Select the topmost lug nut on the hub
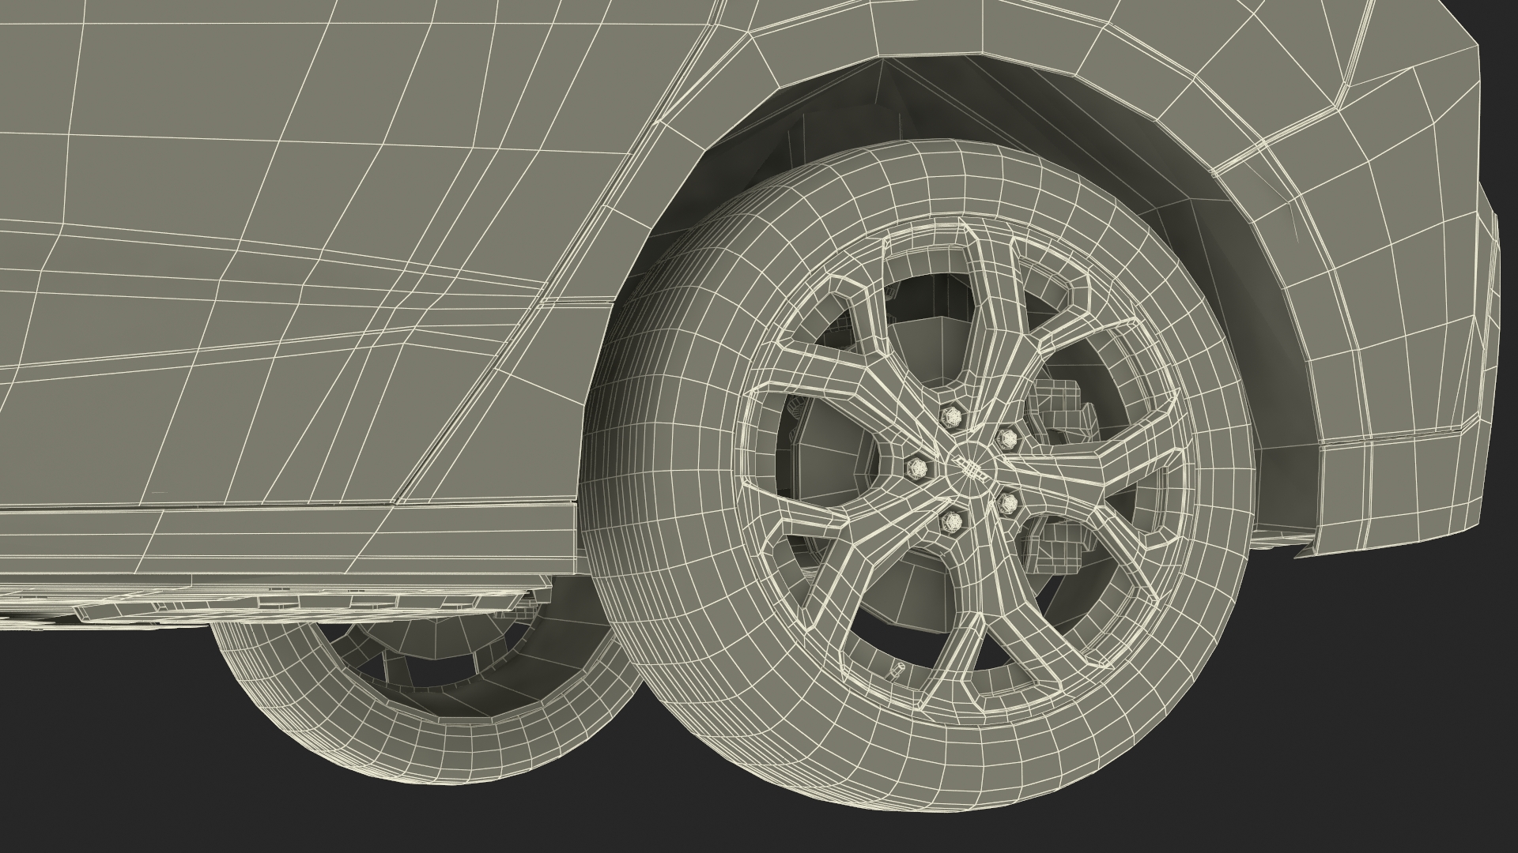The width and height of the screenshot is (1518, 853). click(x=950, y=415)
